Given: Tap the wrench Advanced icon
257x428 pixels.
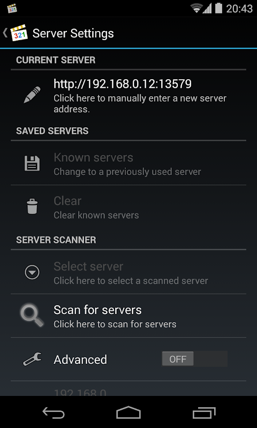Looking at the screenshot, I should (x=32, y=359).
